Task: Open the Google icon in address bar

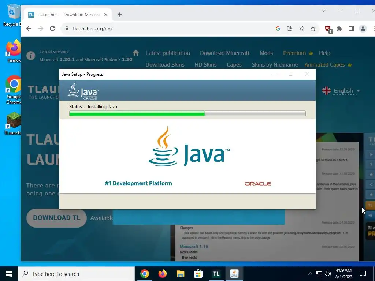Action: pos(278,29)
